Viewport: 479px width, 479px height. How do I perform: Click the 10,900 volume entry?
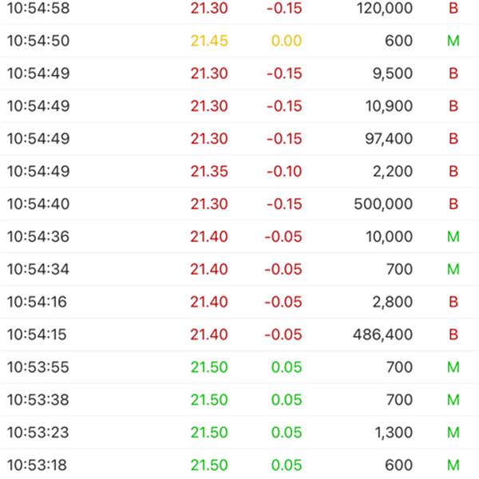[x=389, y=106]
